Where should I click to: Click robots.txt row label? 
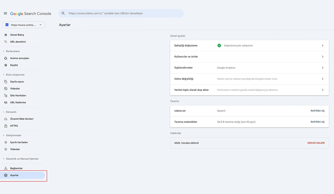coord(180,111)
